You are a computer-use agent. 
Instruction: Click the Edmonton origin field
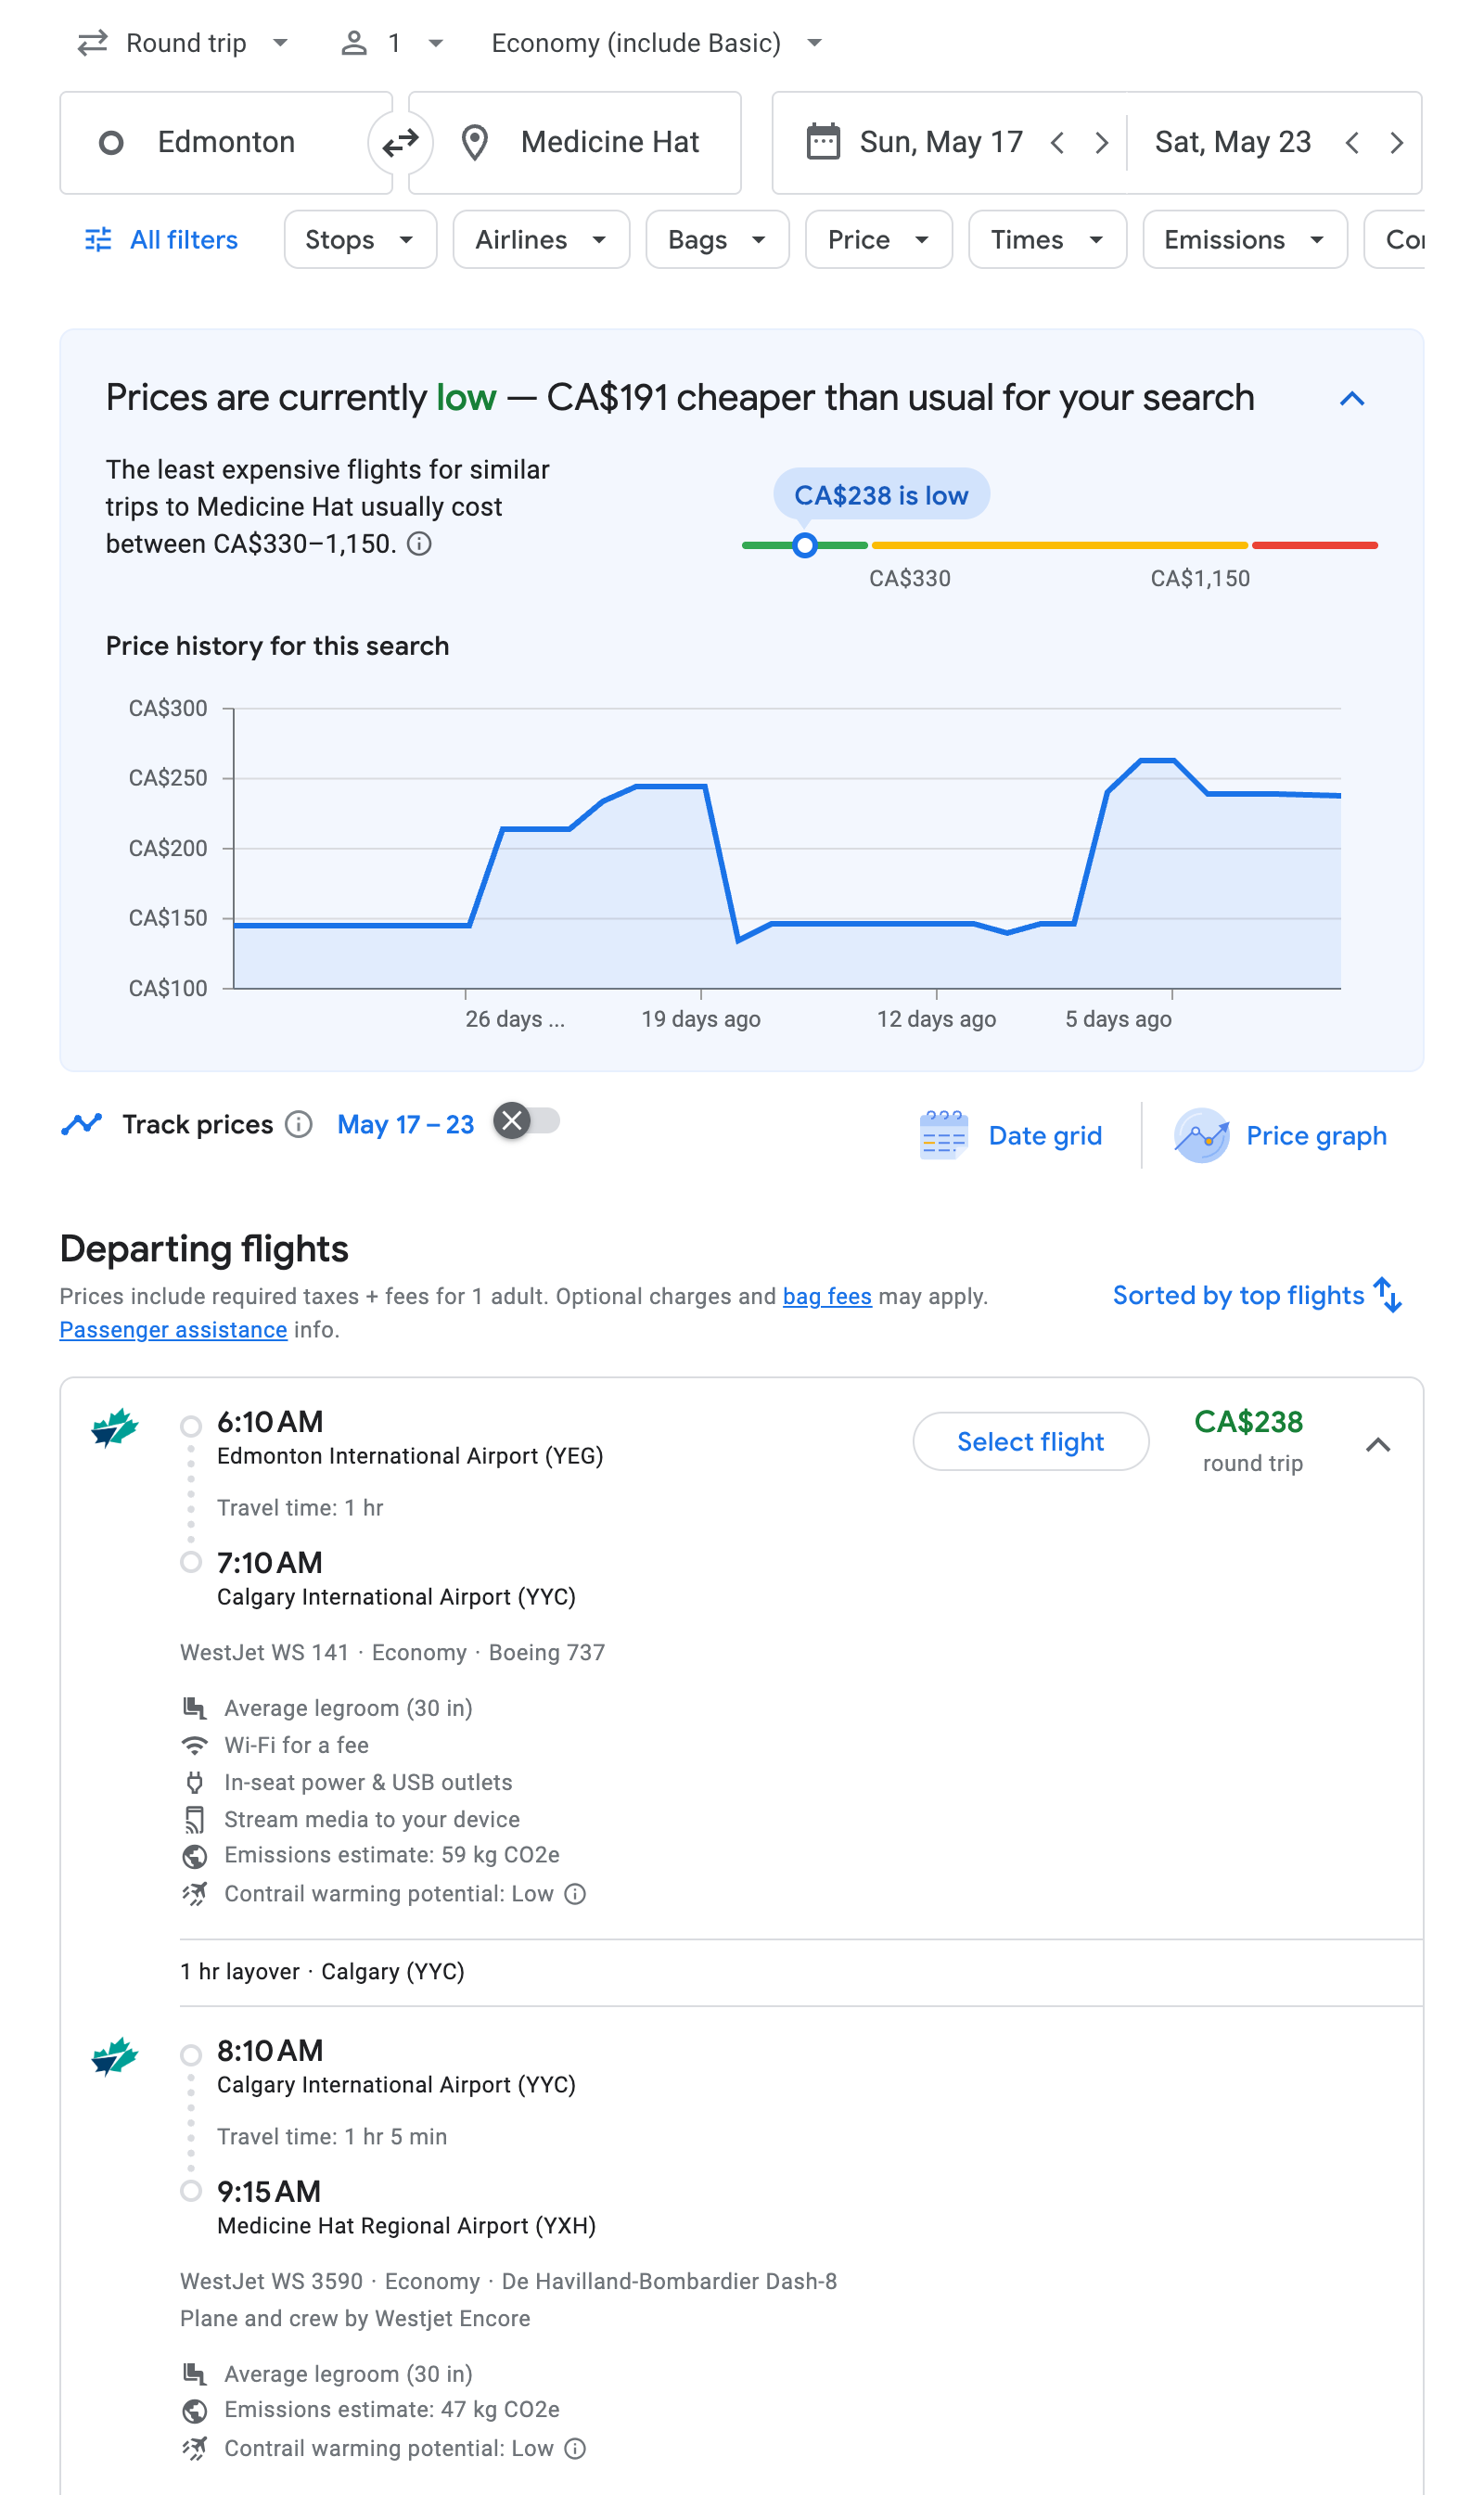pos(226,142)
